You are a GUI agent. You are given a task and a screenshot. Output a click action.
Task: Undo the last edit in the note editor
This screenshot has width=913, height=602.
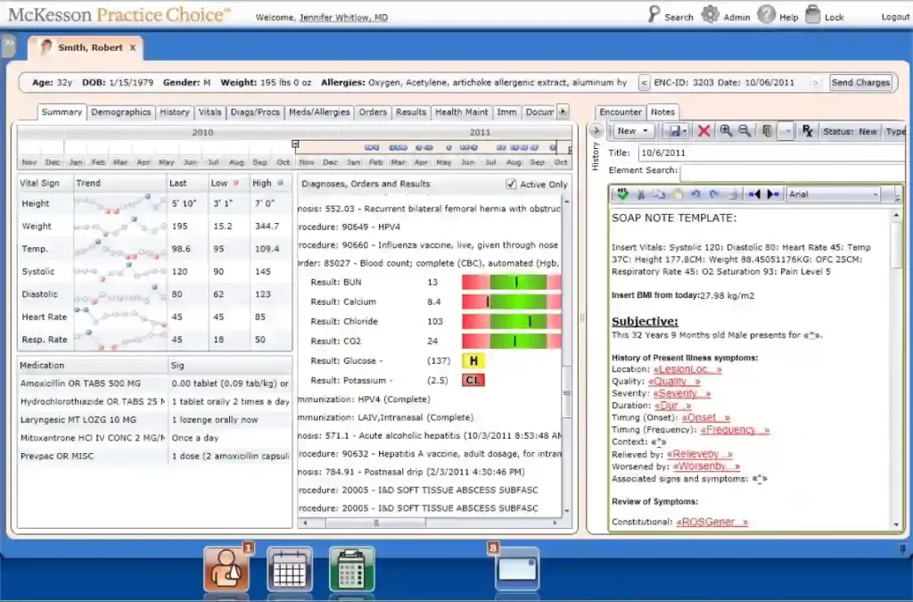[695, 194]
